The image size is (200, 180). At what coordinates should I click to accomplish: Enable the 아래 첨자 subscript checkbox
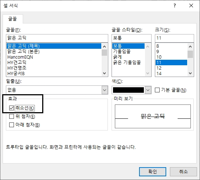pos(12,125)
